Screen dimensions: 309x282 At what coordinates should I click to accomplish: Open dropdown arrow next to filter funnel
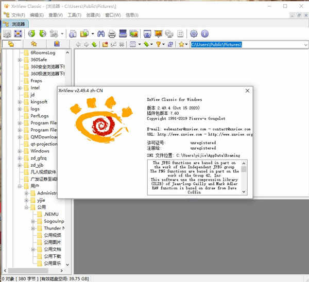point(163,44)
